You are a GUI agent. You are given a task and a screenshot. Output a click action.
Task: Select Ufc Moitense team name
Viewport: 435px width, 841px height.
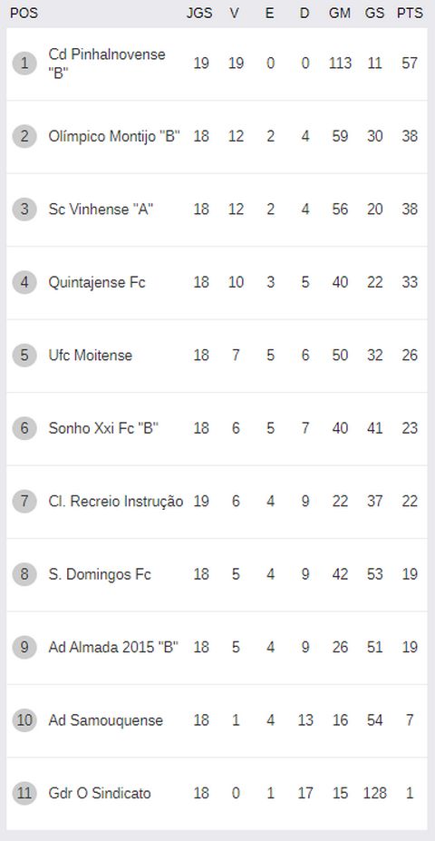coord(91,355)
